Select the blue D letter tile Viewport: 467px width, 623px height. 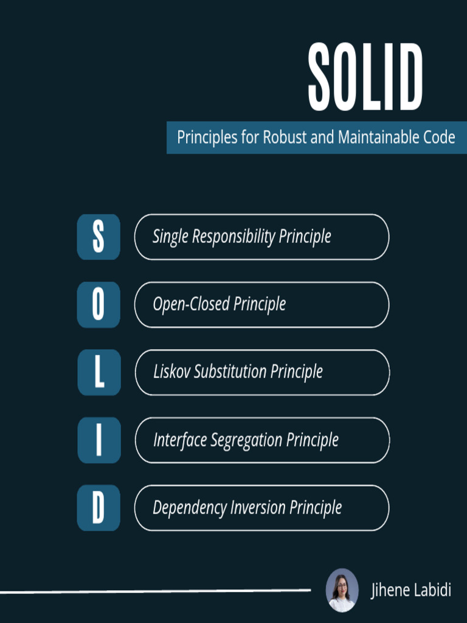[x=99, y=508]
